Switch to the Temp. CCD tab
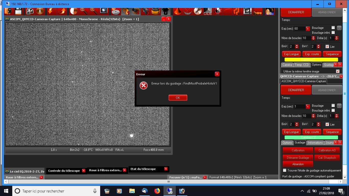Image resolution: width=349 pixels, height=196 pixels. tap(302, 65)
